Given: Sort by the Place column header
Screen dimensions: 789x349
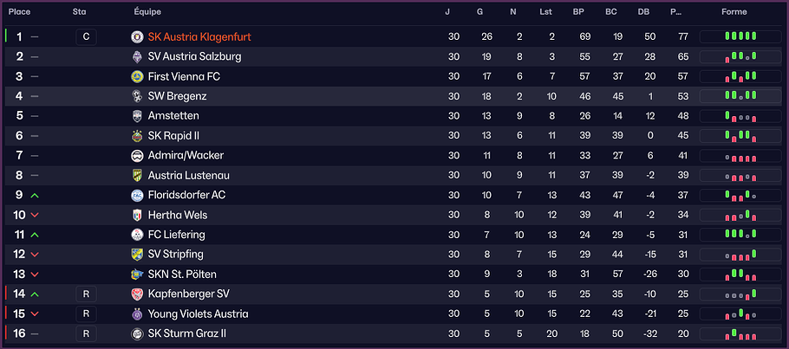Looking at the screenshot, I should click(20, 12).
